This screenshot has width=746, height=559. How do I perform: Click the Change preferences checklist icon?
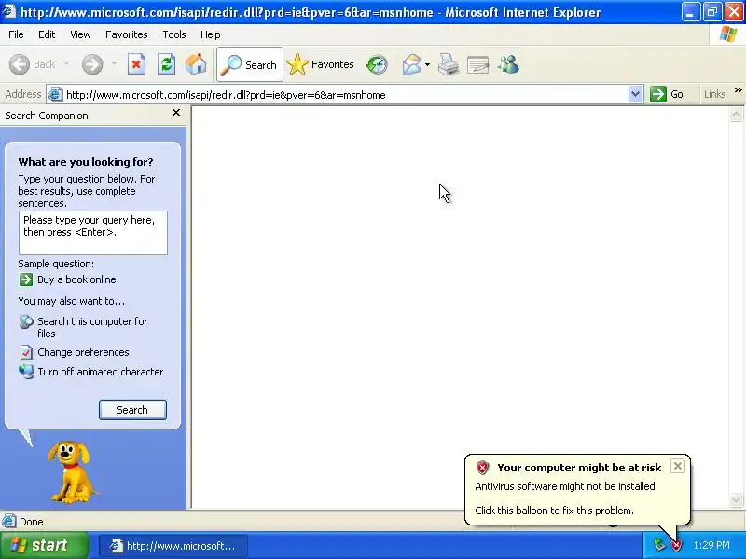coord(26,352)
